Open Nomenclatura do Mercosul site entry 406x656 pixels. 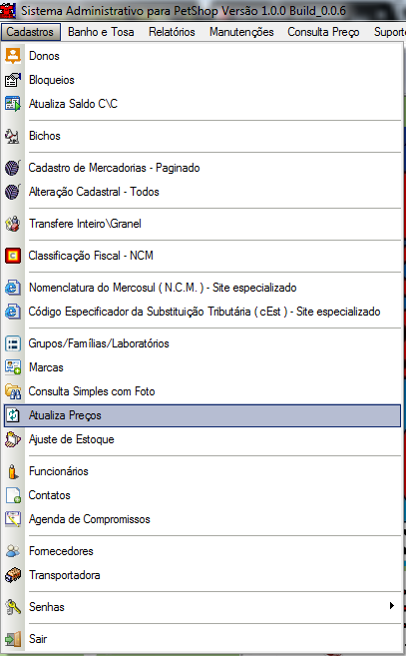coord(203,288)
